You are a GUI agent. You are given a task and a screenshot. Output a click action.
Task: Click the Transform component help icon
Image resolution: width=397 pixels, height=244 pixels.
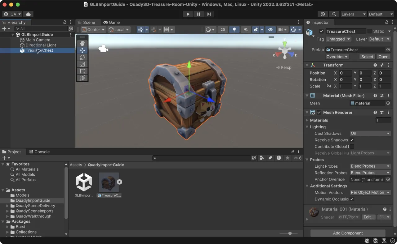(375, 65)
